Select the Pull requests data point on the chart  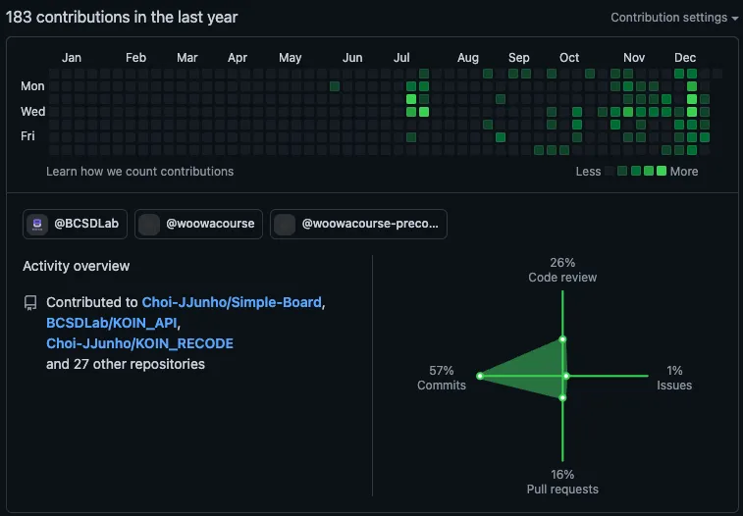click(562, 397)
